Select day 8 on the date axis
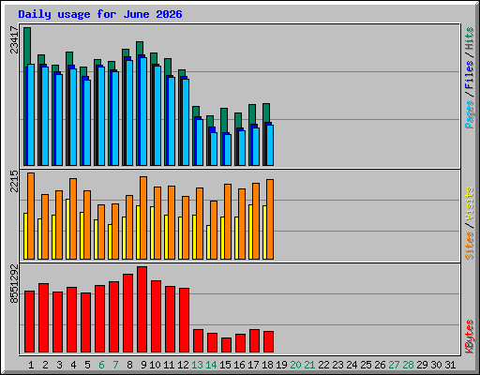 129,365
